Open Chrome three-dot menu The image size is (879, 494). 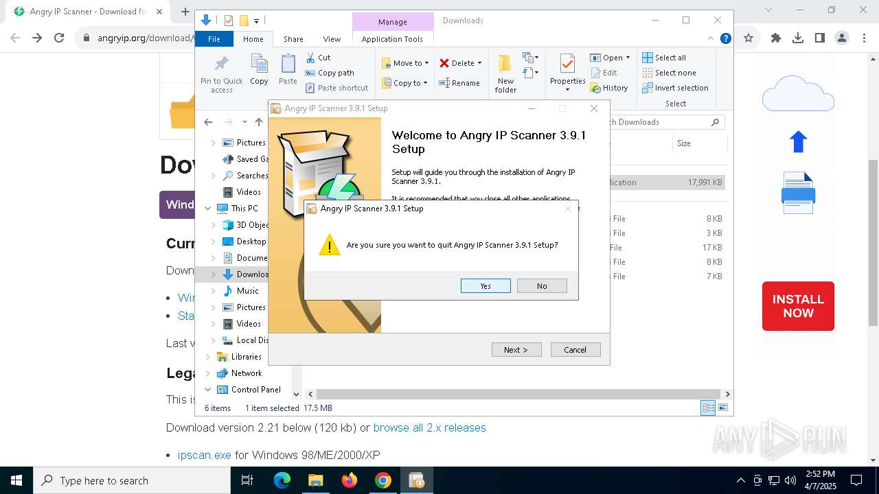(x=864, y=38)
